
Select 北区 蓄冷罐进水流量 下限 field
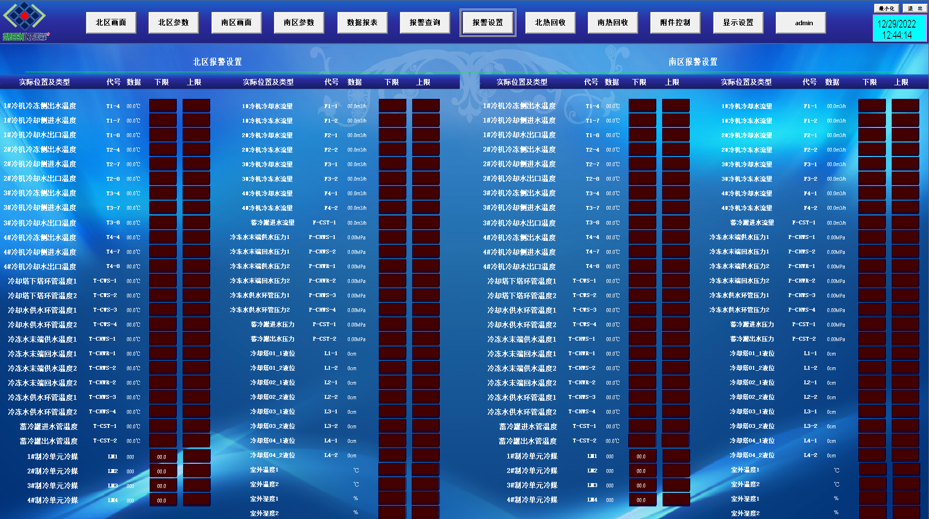tap(392, 222)
